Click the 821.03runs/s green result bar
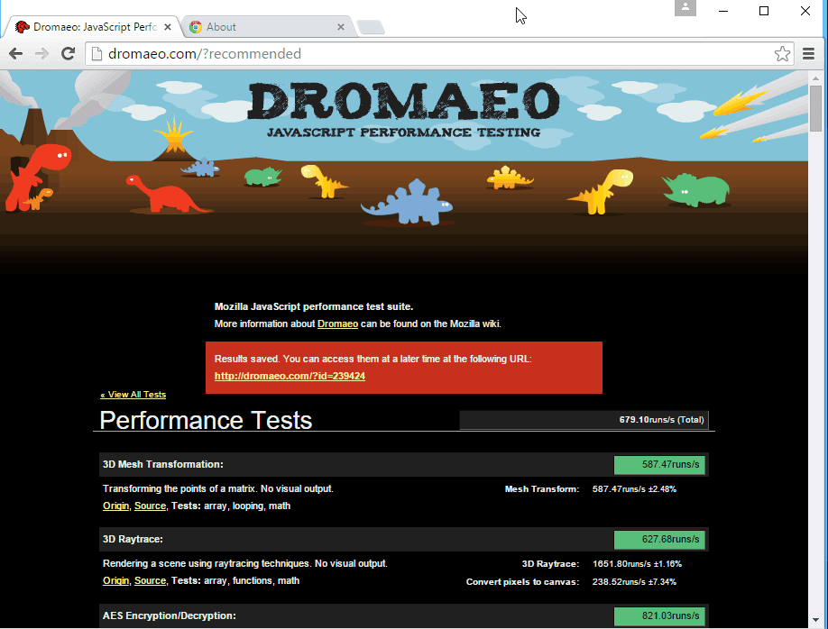Image resolution: width=828 pixels, height=629 pixels. 659,616
